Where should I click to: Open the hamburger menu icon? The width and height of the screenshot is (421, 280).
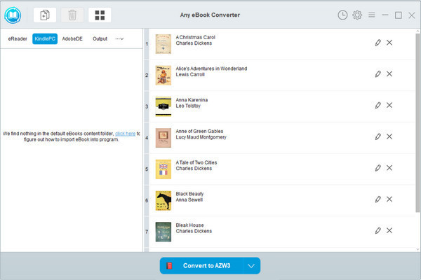pyautogui.click(x=372, y=15)
